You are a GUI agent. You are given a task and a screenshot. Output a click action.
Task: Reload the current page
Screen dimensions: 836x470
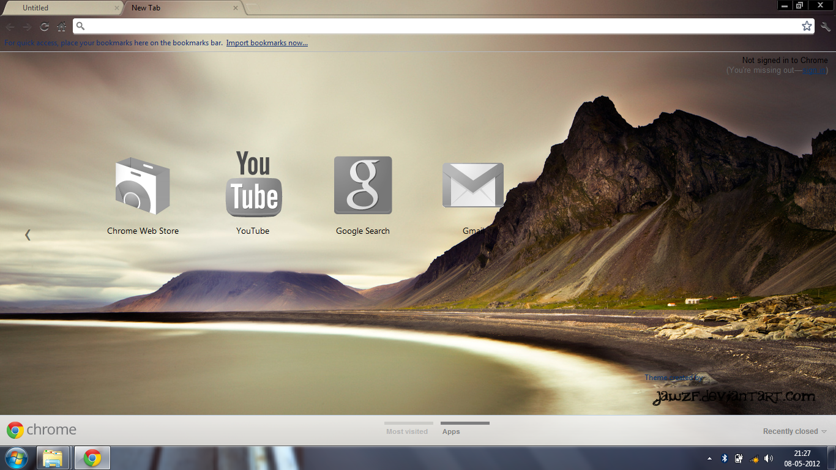click(x=44, y=26)
